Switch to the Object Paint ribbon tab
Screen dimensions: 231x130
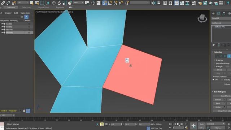tap(43, 7)
